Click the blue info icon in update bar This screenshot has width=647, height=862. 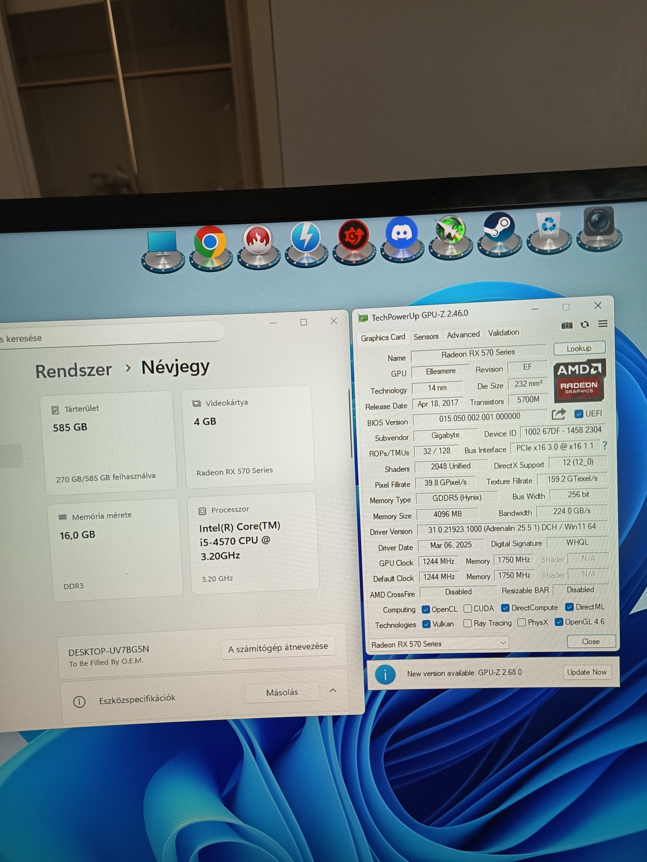coord(385,674)
